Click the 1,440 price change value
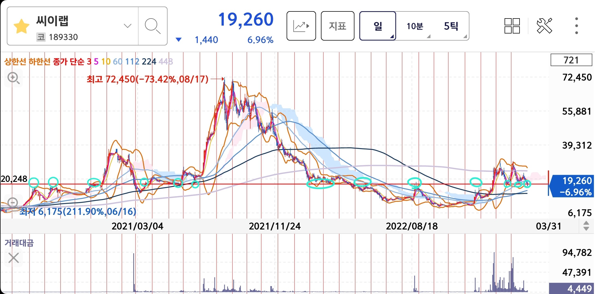The width and height of the screenshot is (595, 294). tap(206, 40)
